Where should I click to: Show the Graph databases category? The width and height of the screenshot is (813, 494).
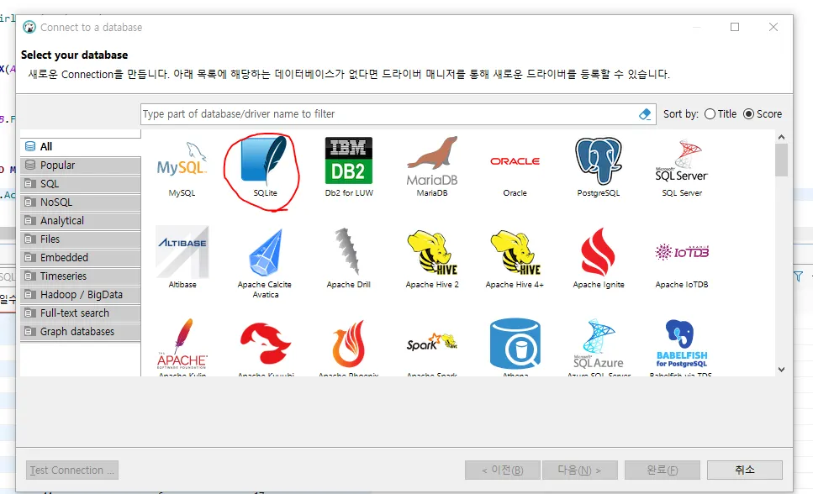(x=81, y=332)
